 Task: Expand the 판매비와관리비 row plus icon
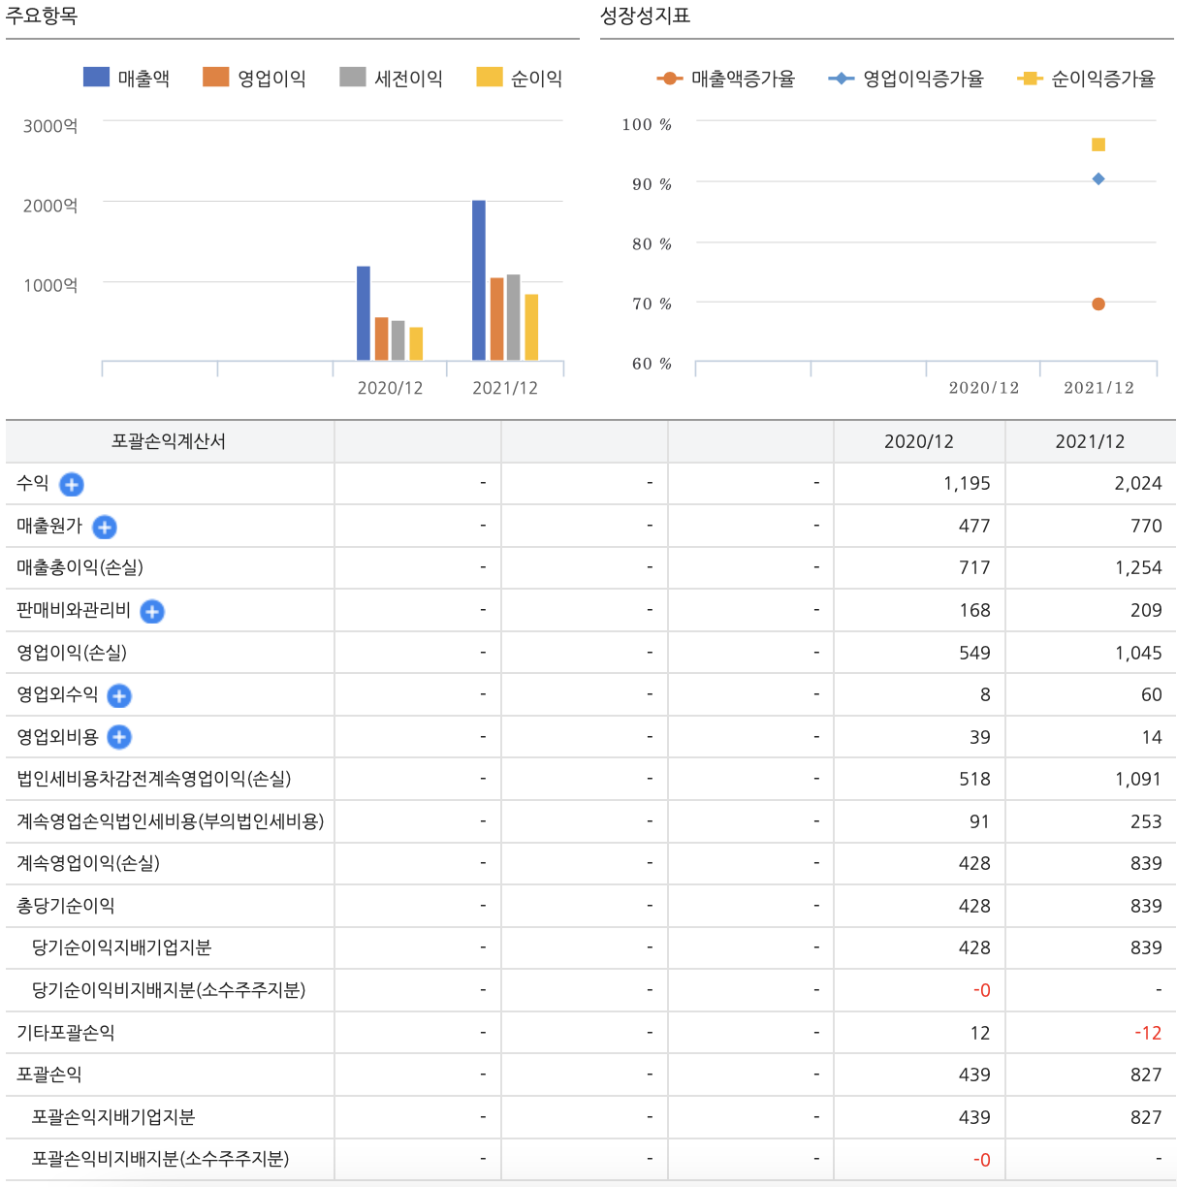point(152,611)
